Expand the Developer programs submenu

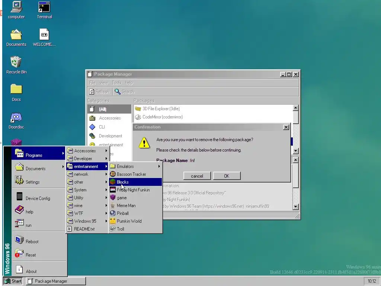(87, 159)
